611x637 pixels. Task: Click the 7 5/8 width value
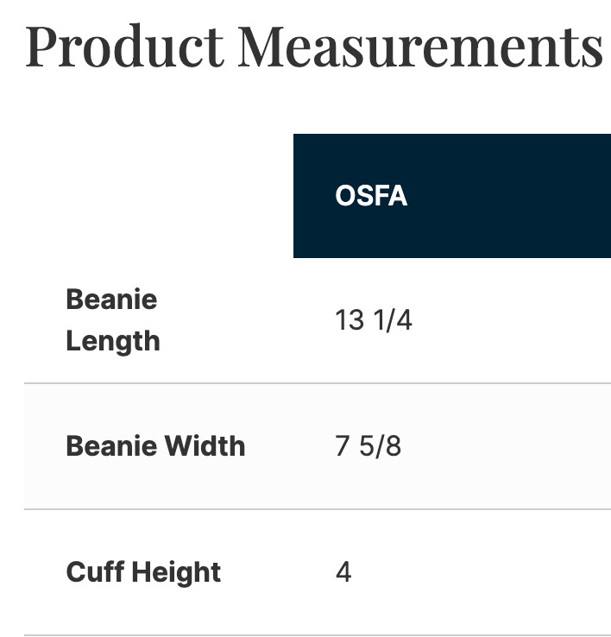click(x=368, y=446)
